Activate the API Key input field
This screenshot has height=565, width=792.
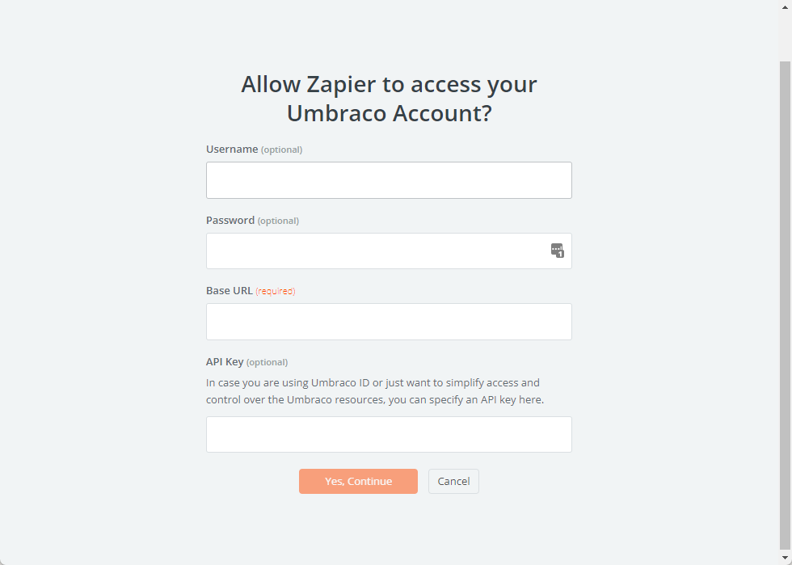tap(389, 435)
